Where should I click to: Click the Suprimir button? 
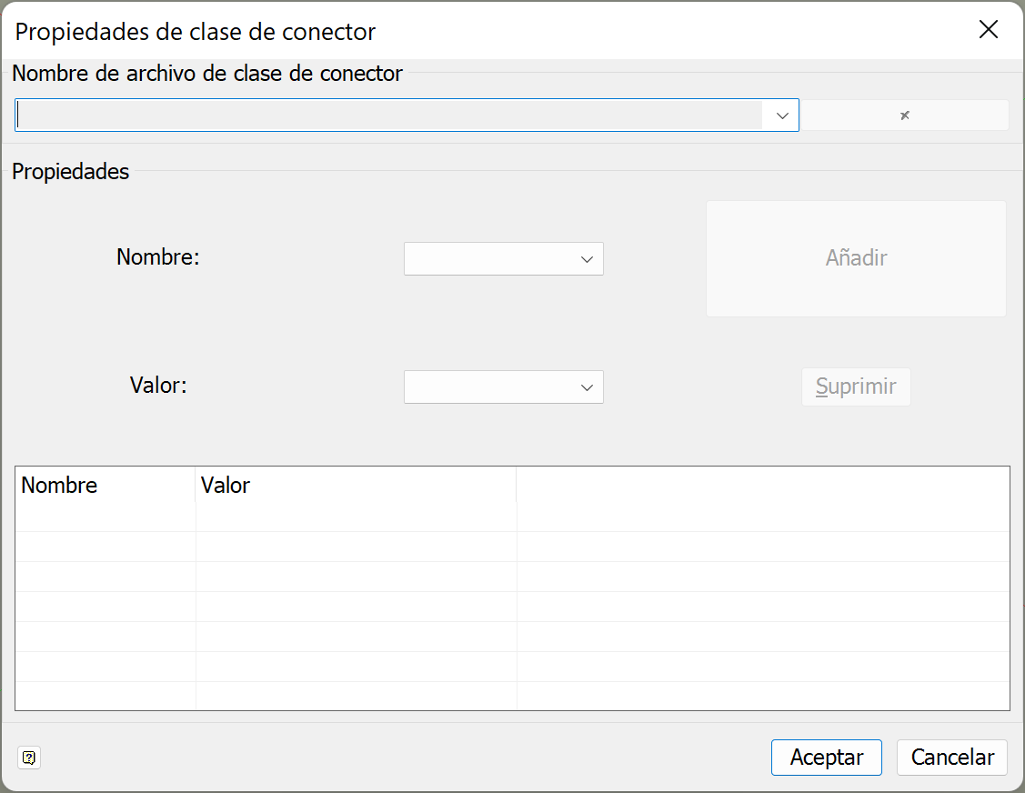point(855,386)
